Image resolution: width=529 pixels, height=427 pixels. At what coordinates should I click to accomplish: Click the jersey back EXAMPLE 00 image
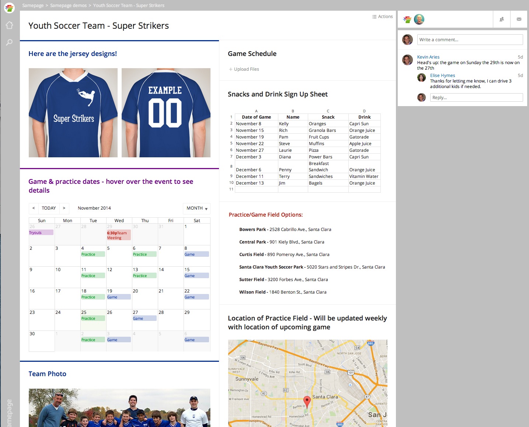[x=166, y=113]
